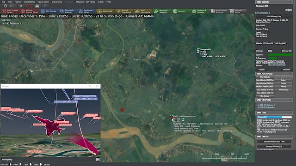
Task: Open the Magazines window
Action: tap(105, 11)
